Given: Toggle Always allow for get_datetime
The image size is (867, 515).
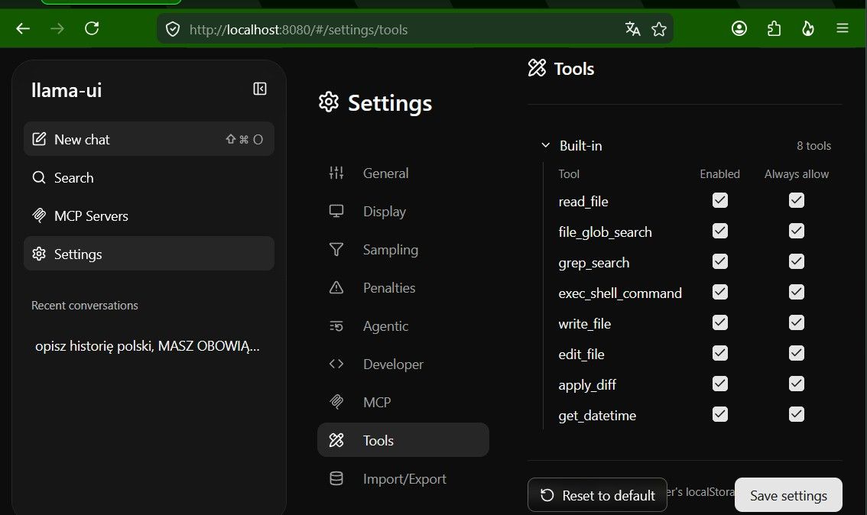Looking at the screenshot, I should [x=796, y=414].
